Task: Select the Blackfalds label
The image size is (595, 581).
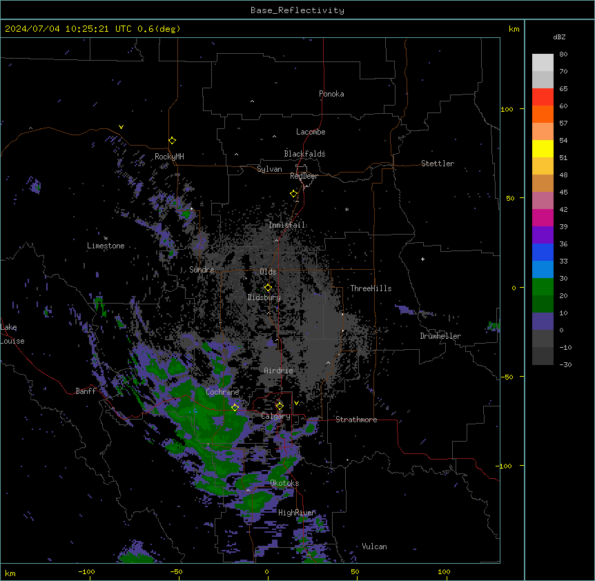Action: click(304, 154)
